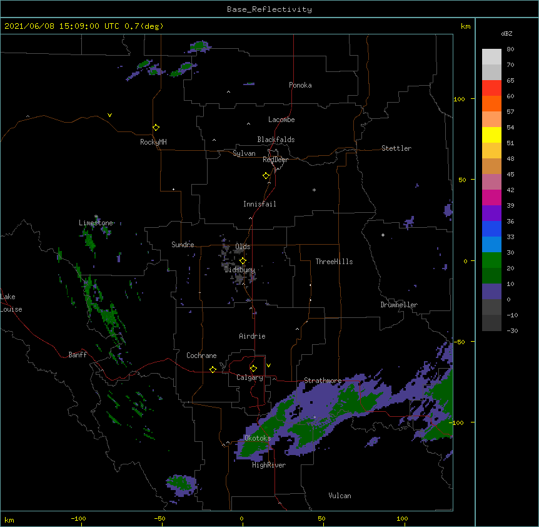Select the light gray 80 dBZ legend swatch
The width and height of the screenshot is (539, 527).
pos(491,57)
